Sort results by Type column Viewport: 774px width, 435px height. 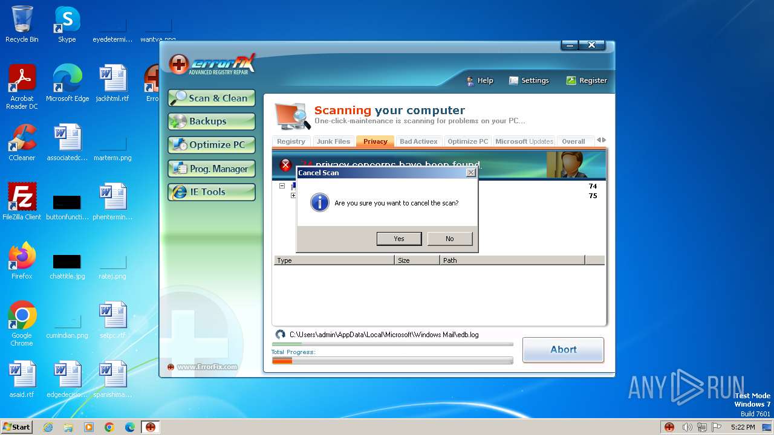tap(334, 260)
